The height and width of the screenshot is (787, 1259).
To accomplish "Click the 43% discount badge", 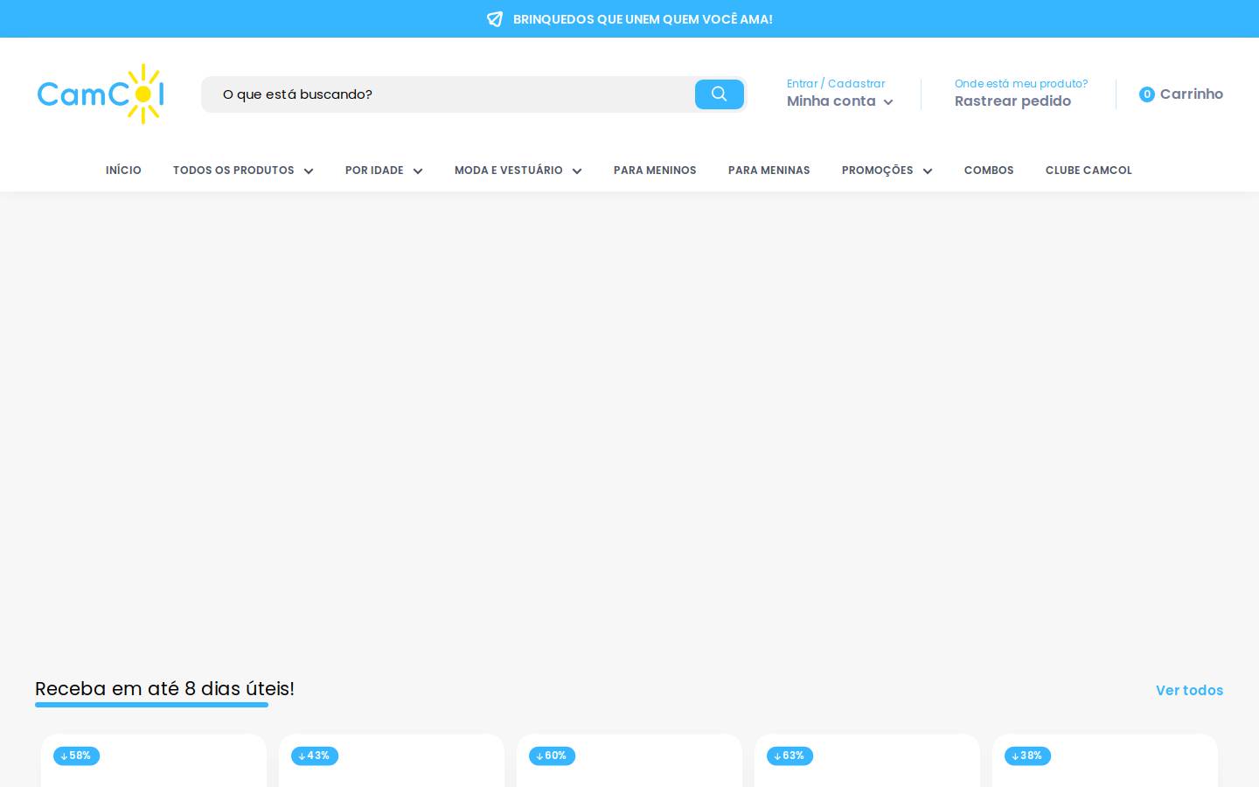I will pyautogui.click(x=315, y=756).
